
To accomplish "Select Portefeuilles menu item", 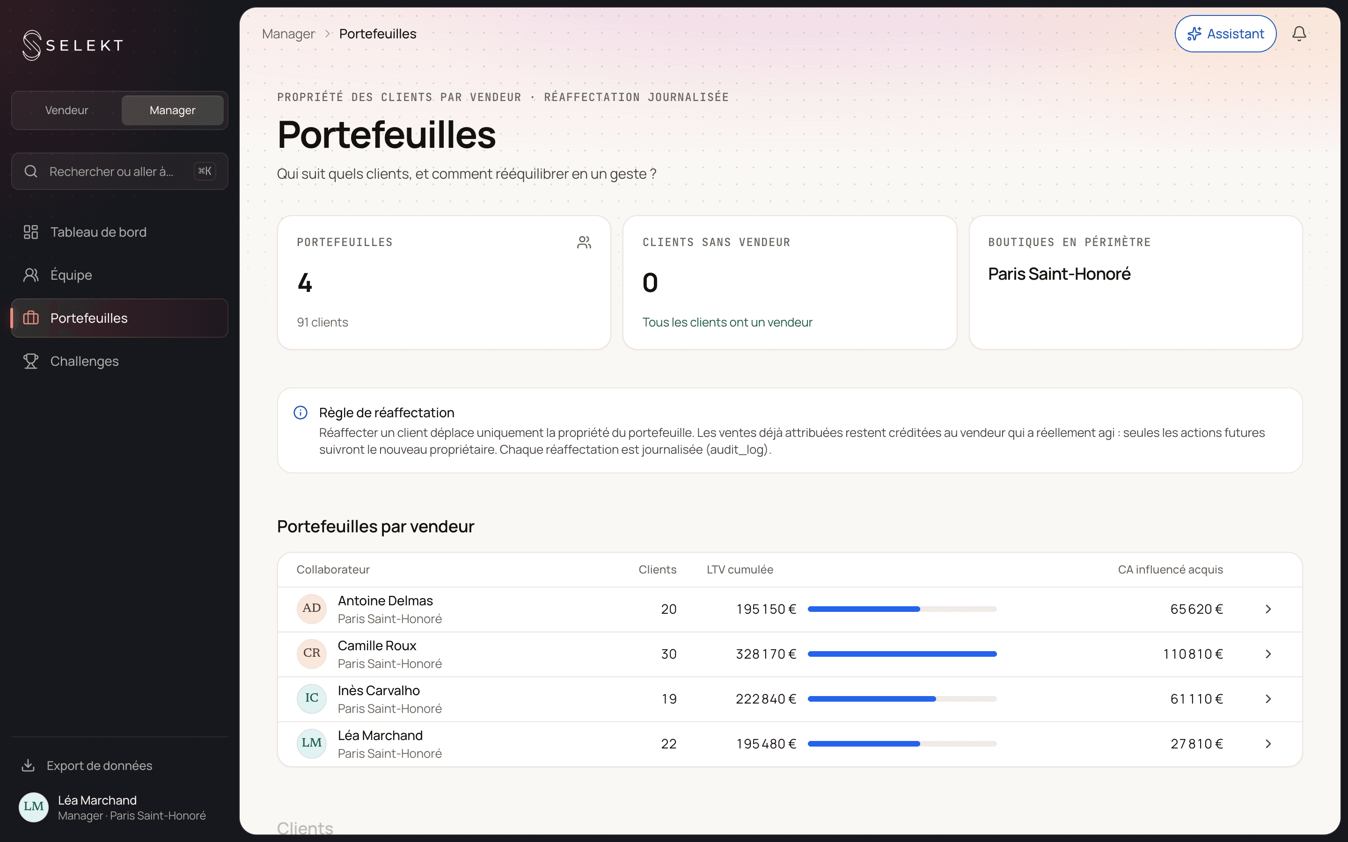I will pyautogui.click(x=119, y=318).
